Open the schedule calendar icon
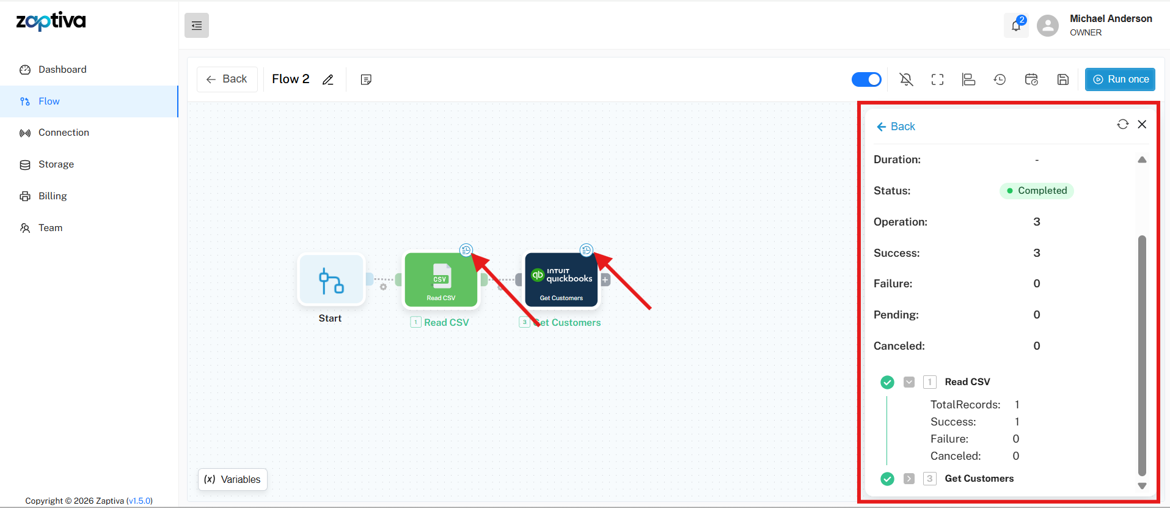 (x=1031, y=79)
